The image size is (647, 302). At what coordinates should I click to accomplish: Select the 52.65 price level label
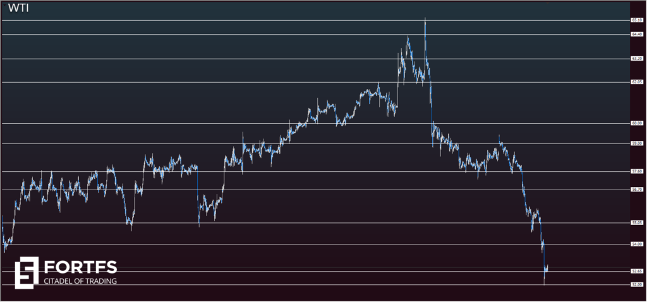point(636,271)
